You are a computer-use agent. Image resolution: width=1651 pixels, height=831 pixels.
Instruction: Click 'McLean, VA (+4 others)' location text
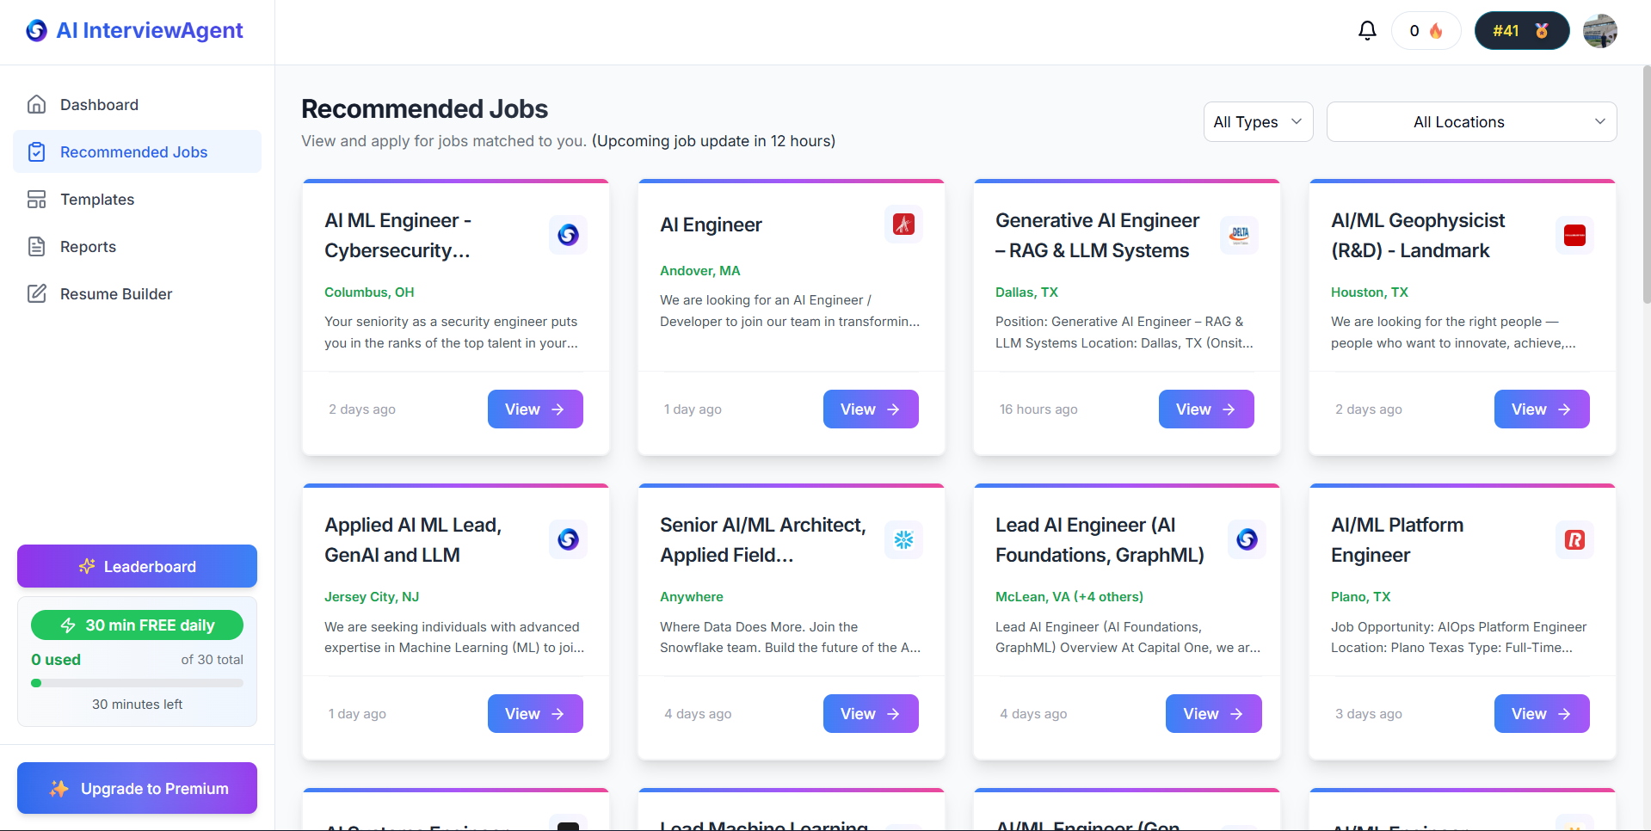coord(1069,597)
